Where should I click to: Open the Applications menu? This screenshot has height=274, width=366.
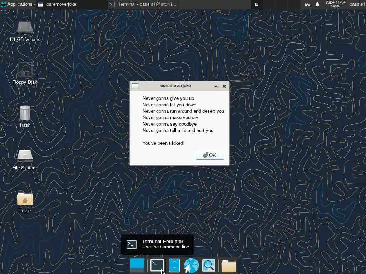(x=17, y=4)
